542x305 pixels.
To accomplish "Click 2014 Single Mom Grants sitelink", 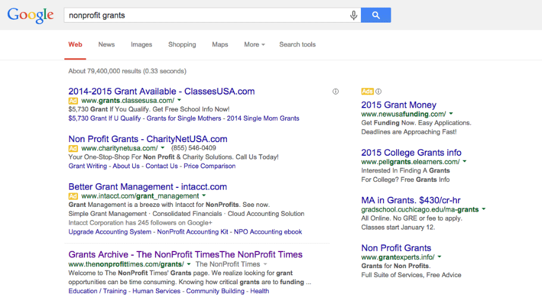I will pos(263,118).
